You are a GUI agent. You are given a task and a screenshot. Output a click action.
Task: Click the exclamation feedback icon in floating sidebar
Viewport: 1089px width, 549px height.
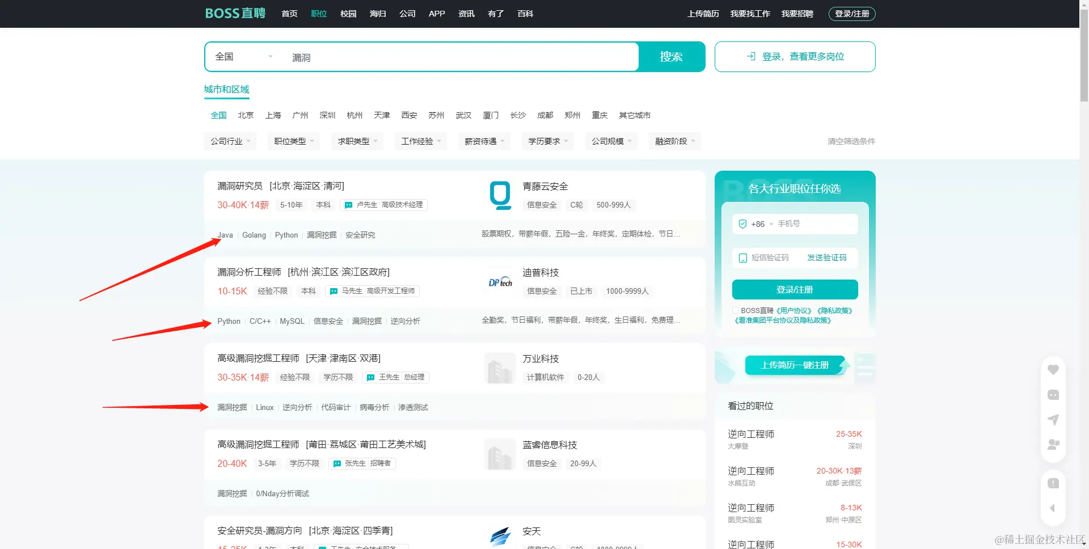pos(1053,483)
